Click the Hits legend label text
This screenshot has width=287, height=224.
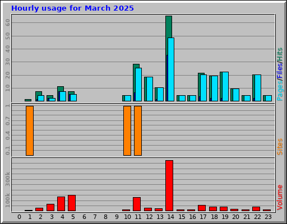click(280, 54)
